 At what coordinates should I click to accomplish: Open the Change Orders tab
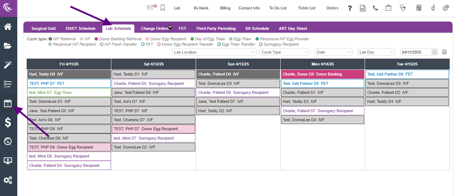point(155,28)
